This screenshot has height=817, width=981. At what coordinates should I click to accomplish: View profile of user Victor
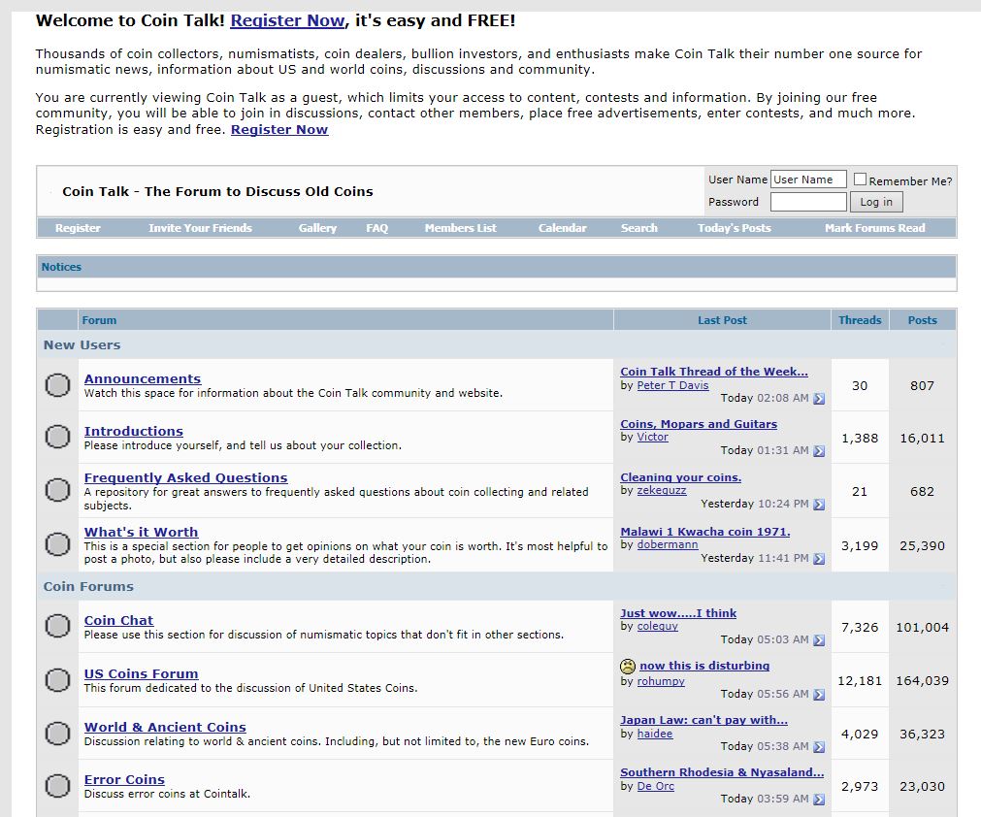[x=652, y=437]
